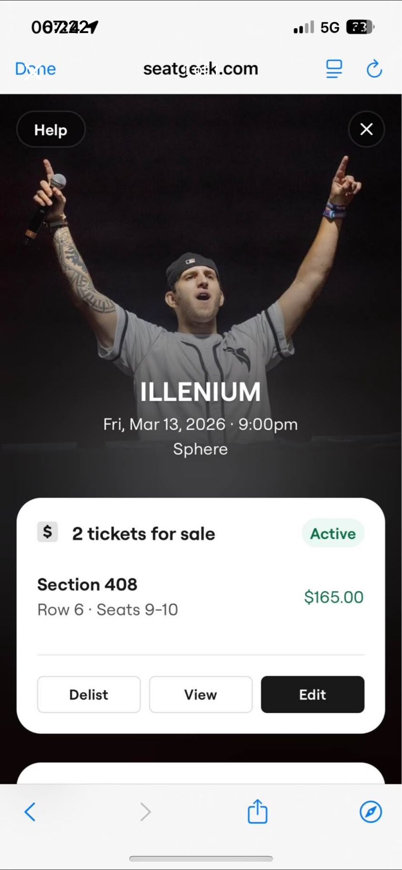
Task: Open the Share sheet
Action: tap(257, 812)
